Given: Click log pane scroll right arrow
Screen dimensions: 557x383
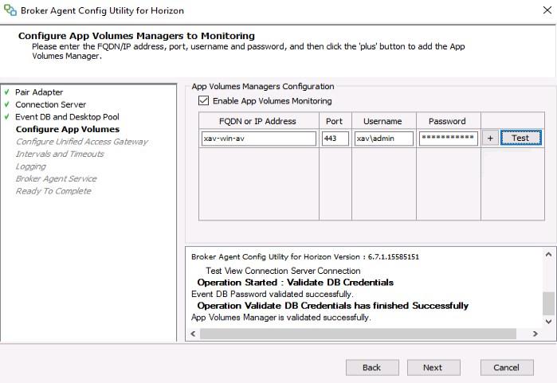Looking at the screenshot, I should [x=535, y=334].
